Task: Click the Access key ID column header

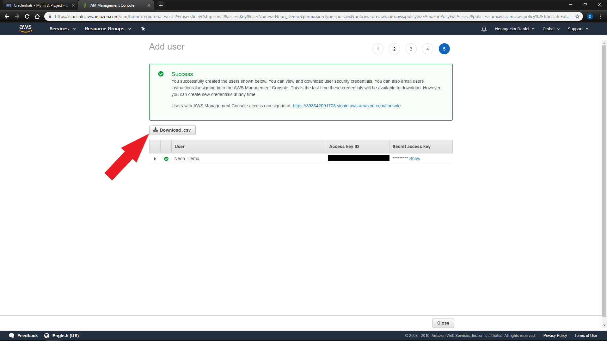Action: pos(358,147)
